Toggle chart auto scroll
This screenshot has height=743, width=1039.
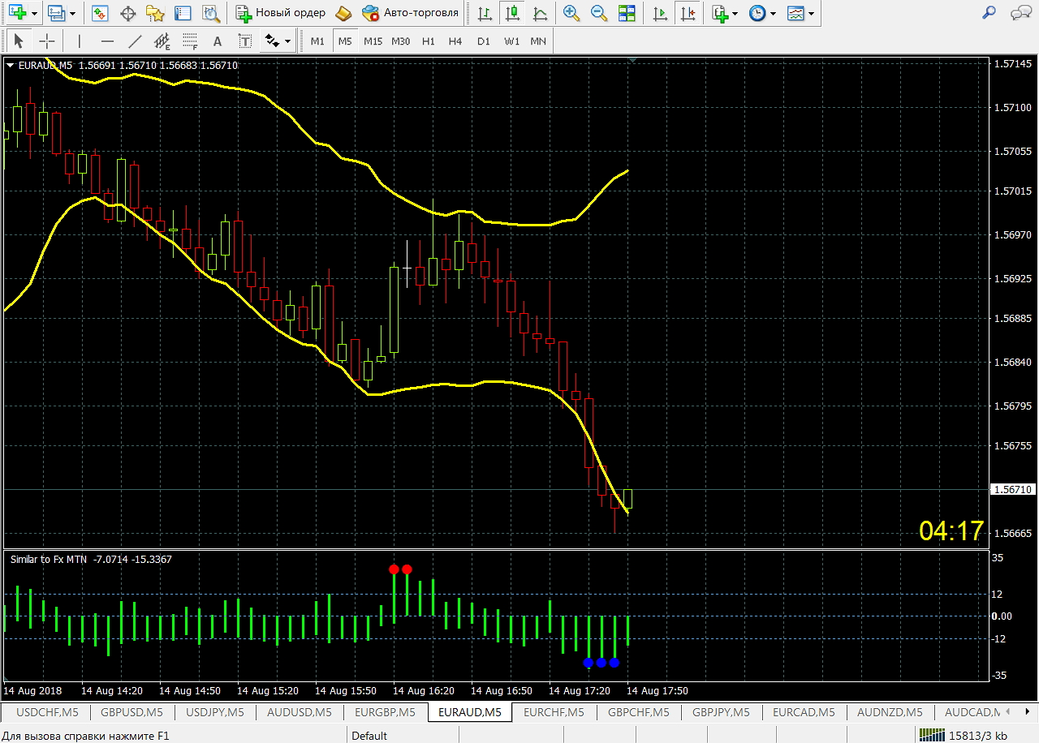(662, 13)
